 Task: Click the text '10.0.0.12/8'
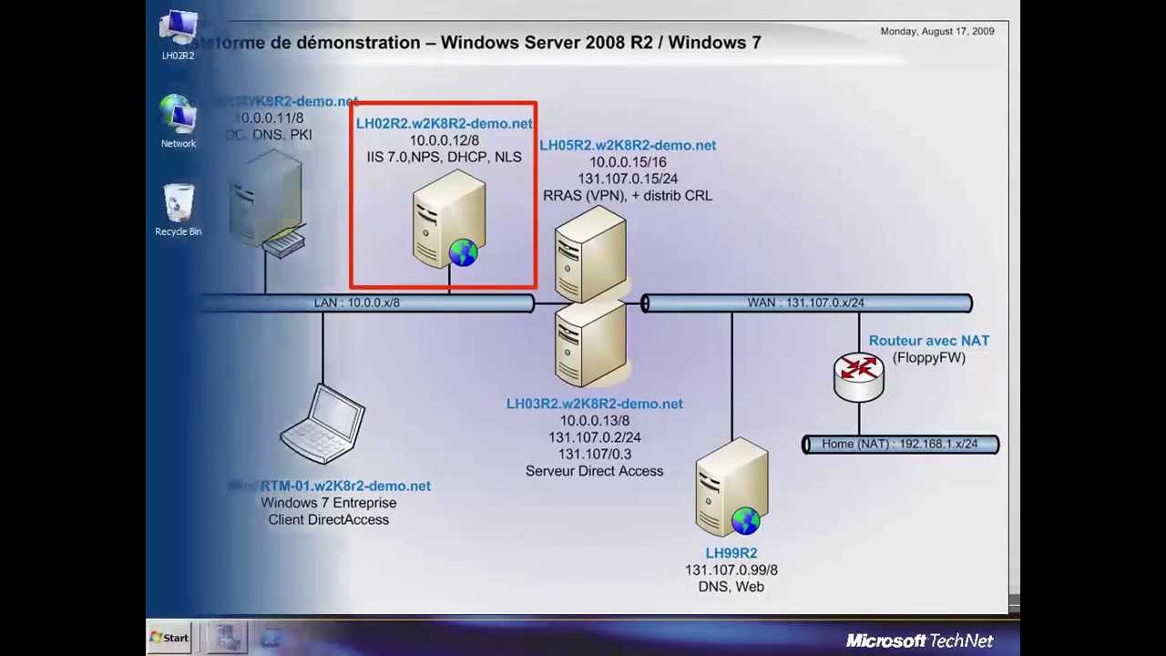click(445, 140)
